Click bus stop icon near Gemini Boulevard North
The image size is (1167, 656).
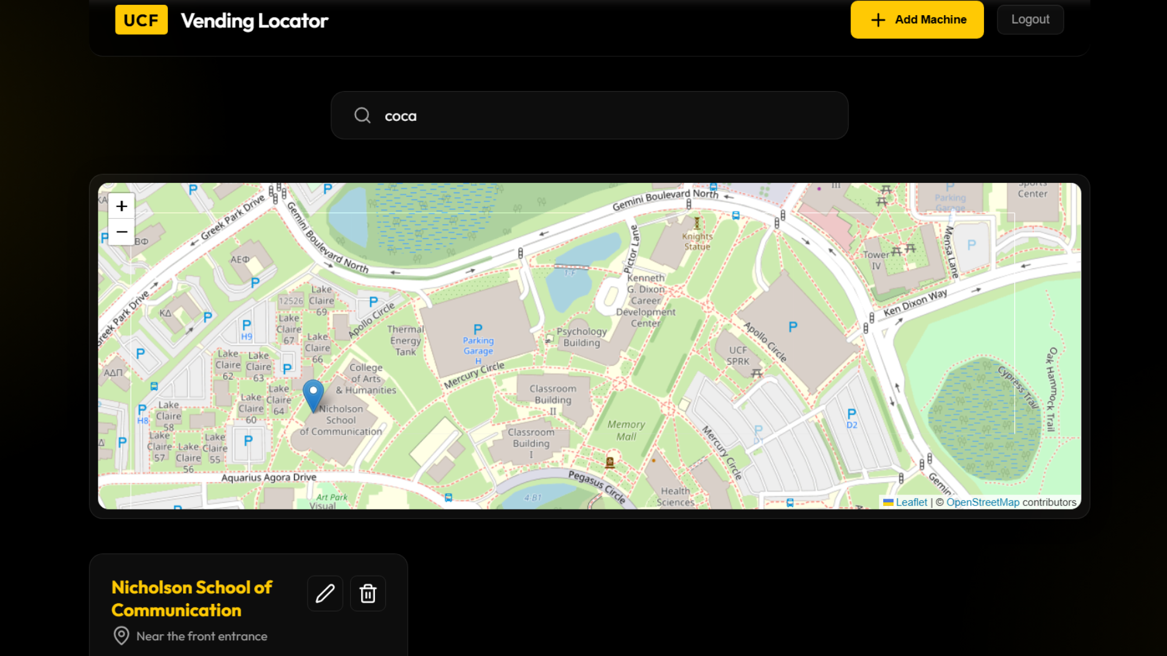736,216
